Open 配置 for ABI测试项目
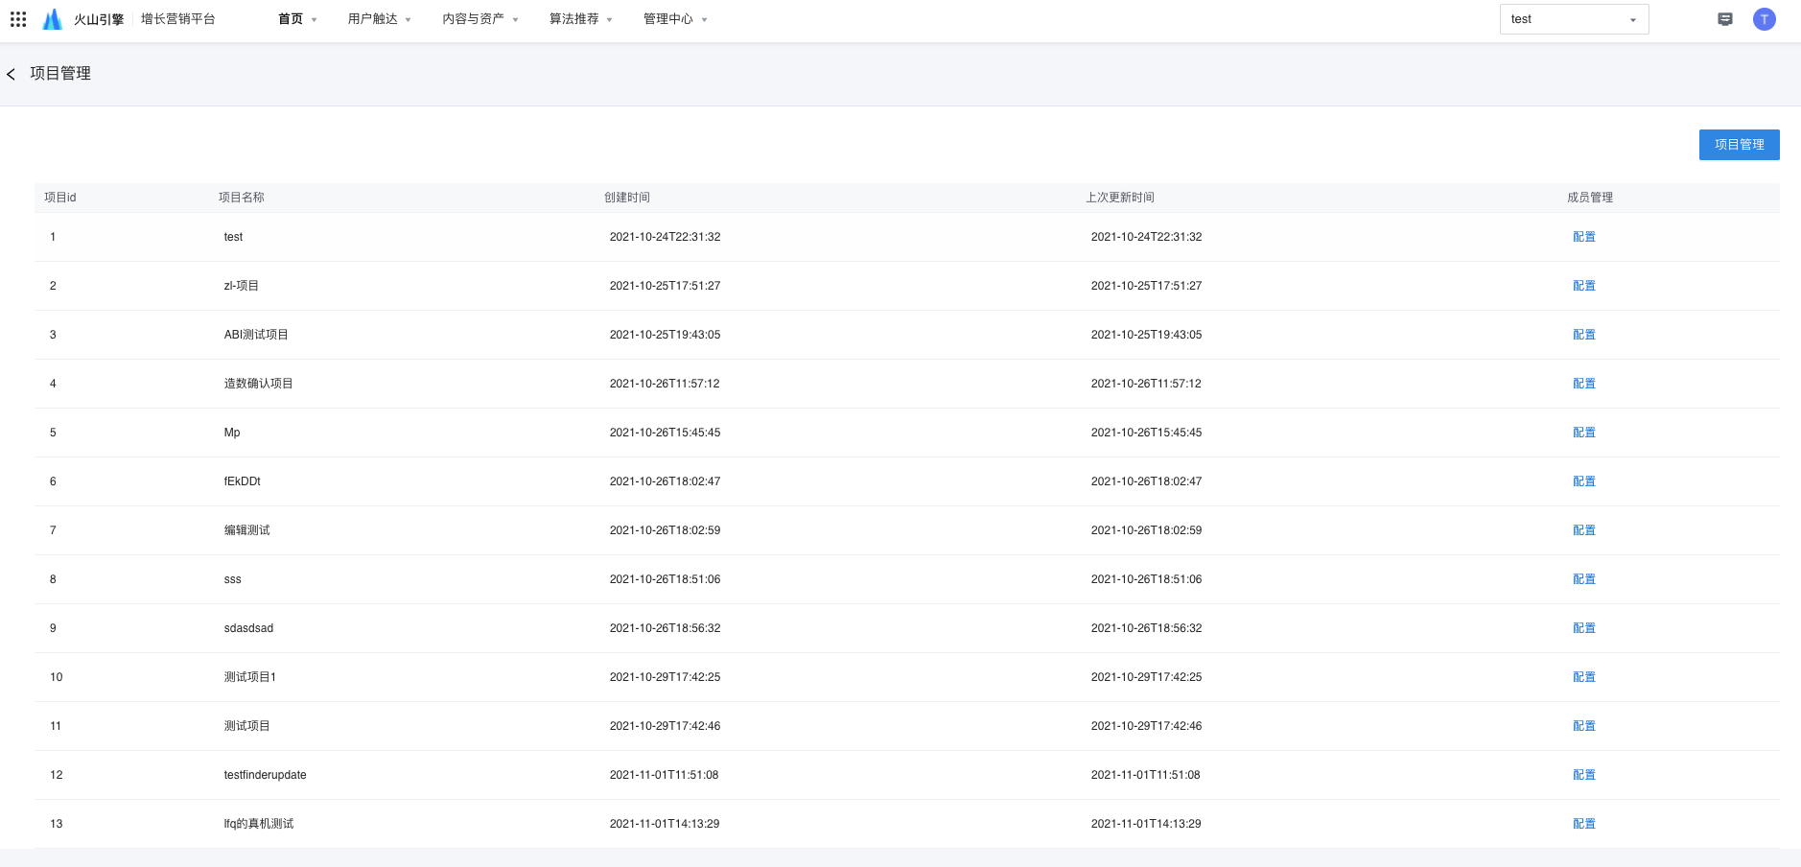The image size is (1801, 867). tap(1583, 335)
